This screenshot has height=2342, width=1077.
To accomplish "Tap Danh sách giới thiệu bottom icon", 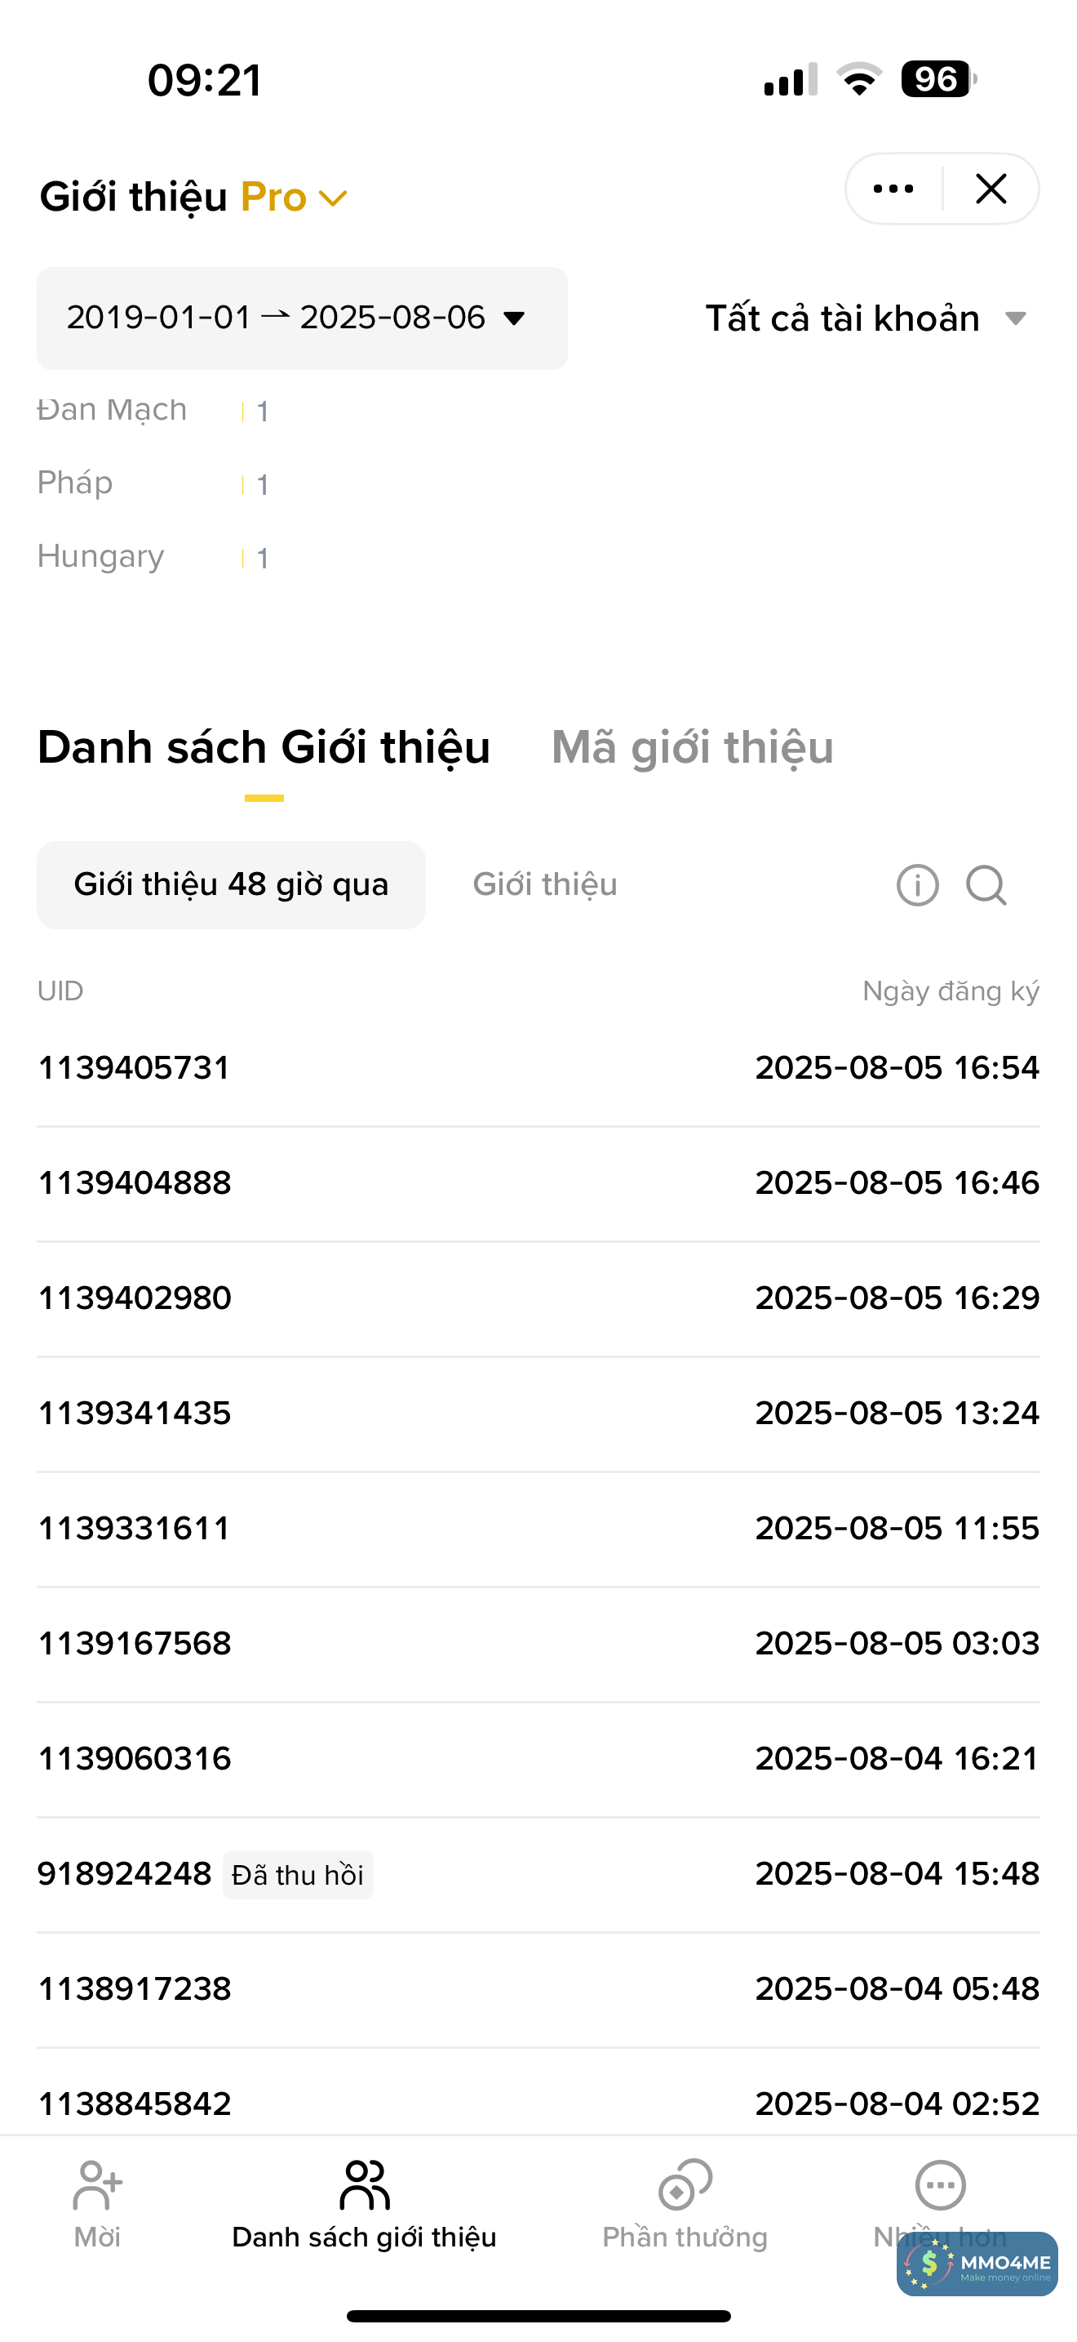I will click(364, 2186).
